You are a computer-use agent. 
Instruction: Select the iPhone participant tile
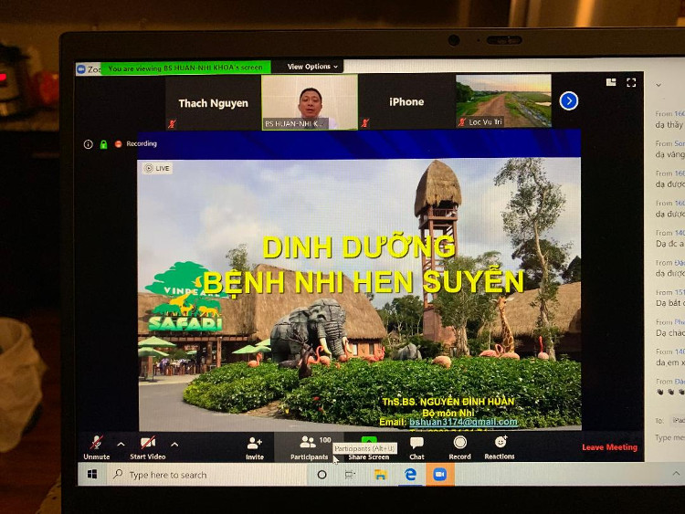pos(406,101)
